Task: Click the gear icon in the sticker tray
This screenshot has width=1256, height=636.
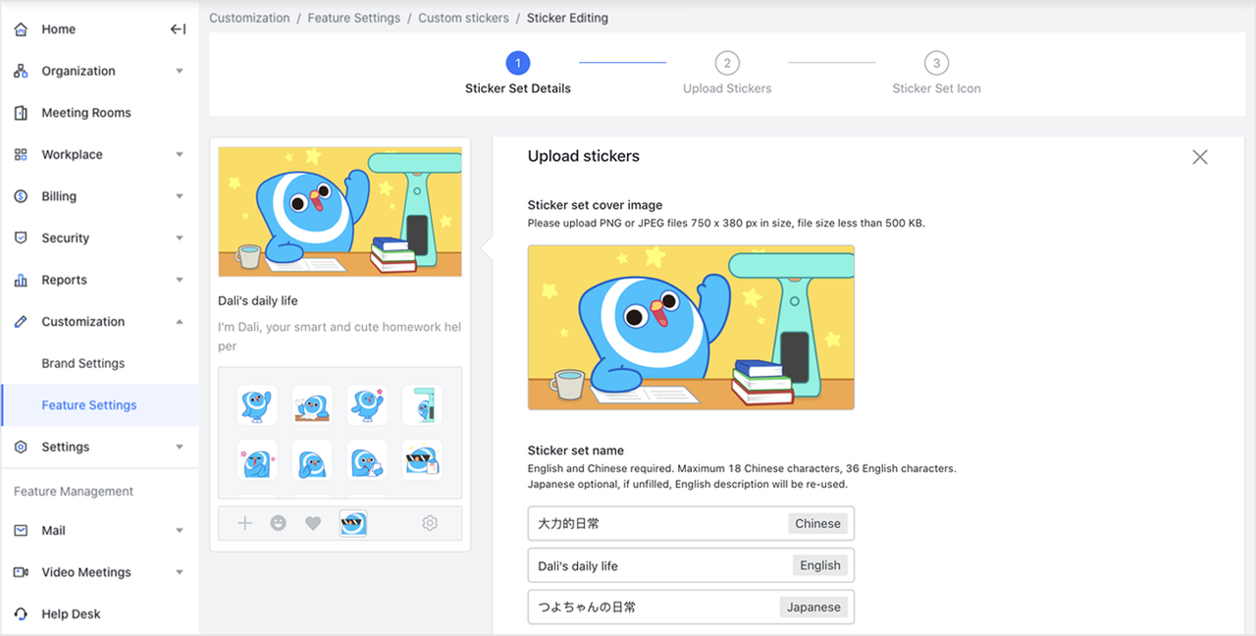Action: (430, 523)
